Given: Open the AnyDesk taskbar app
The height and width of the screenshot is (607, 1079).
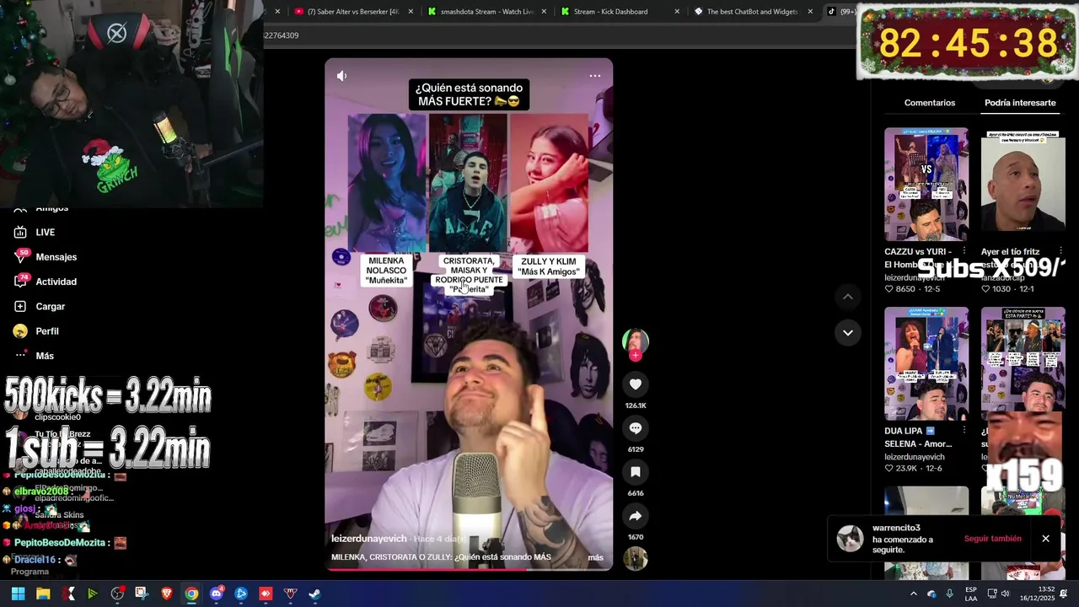Looking at the screenshot, I should 266,594.
